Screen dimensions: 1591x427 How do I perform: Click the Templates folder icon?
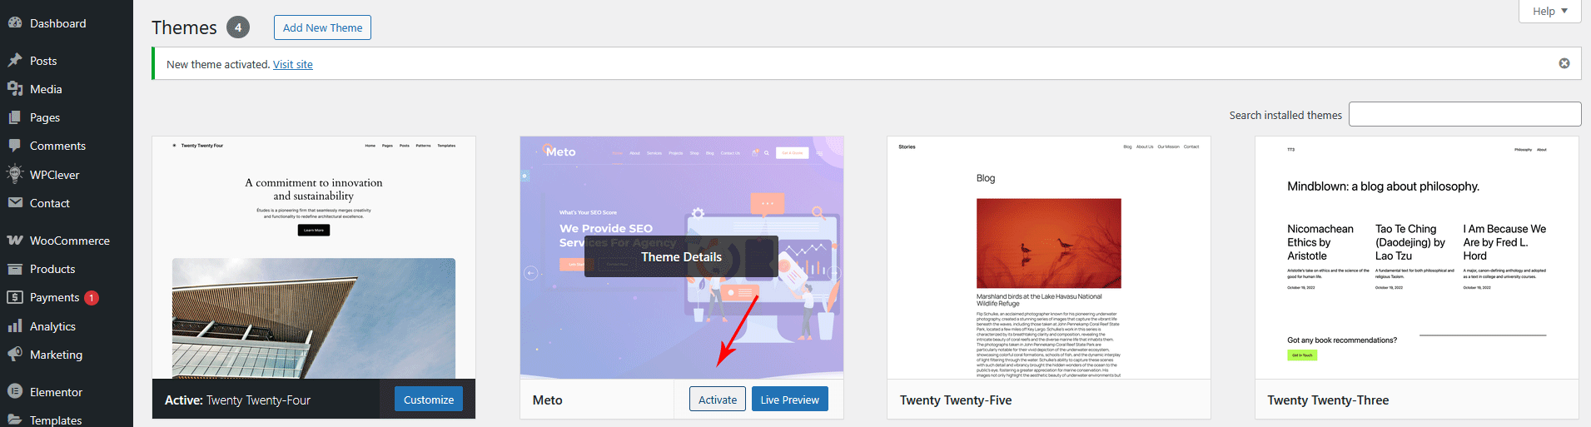pos(15,420)
